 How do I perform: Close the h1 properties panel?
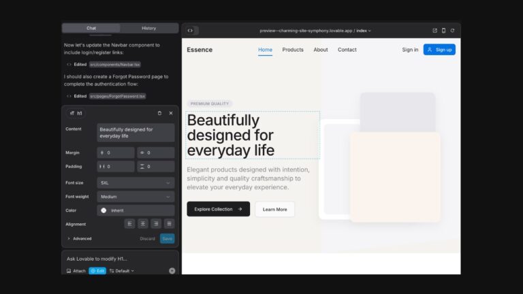(171, 114)
